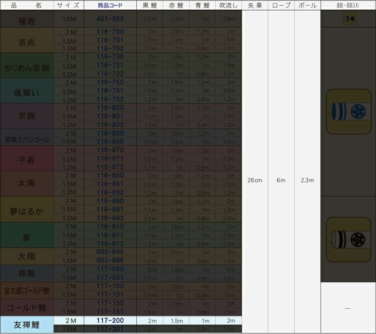Open product code 116-850
This screenshot has width=376, height=334.
click(x=110, y=176)
